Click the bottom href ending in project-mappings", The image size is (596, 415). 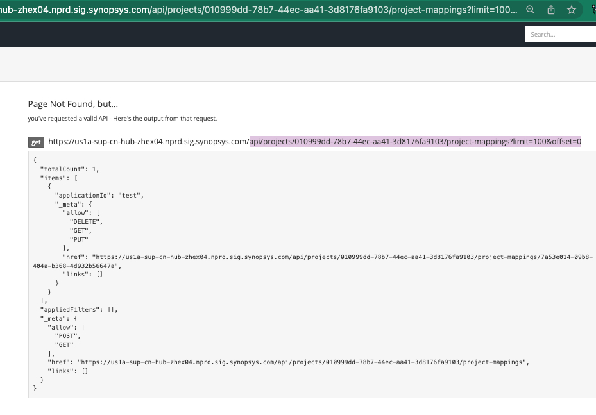[x=289, y=362]
